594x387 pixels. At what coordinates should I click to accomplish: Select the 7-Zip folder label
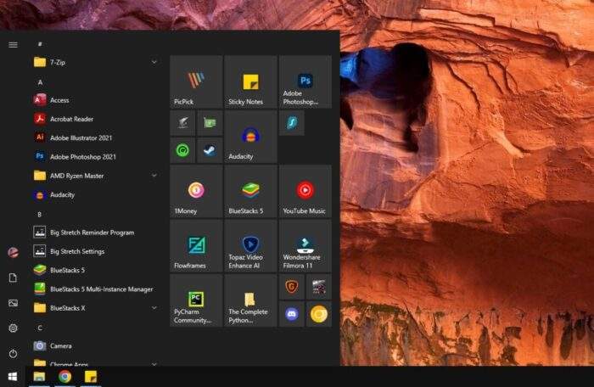pyautogui.click(x=58, y=62)
